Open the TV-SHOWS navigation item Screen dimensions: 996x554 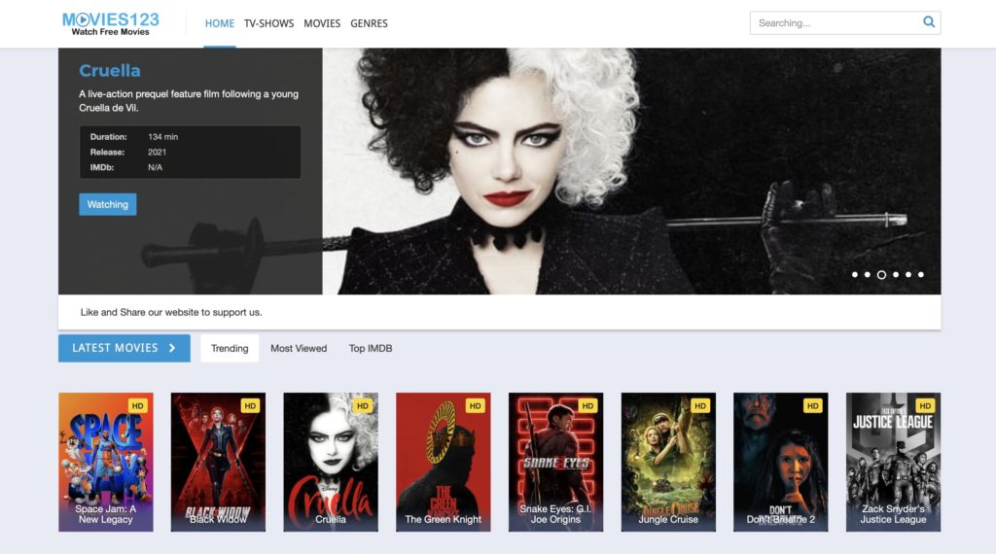pyautogui.click(x=268, y=23)
